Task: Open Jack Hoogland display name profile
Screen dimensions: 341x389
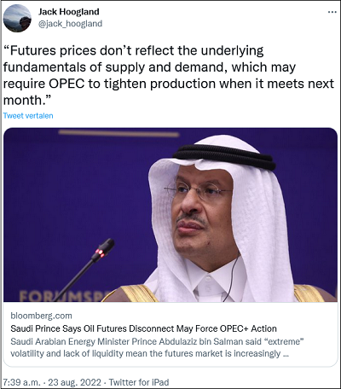Action: (x=69, y=12)
